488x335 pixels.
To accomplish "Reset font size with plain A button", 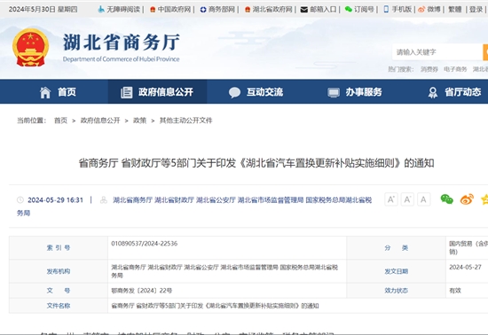I will tap(423, 199).
